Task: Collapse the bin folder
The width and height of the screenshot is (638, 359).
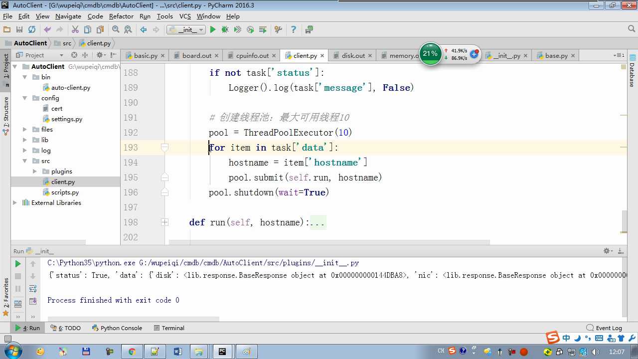Action: 25,77
